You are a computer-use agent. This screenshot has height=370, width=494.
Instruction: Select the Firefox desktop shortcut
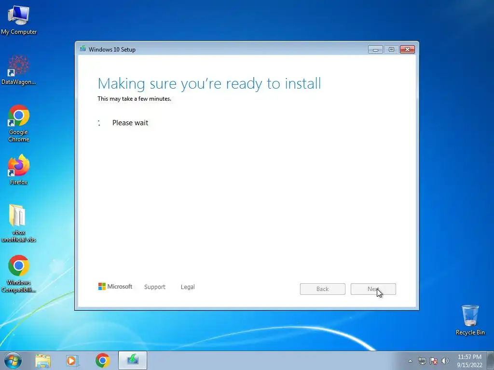tap(19, 170)
